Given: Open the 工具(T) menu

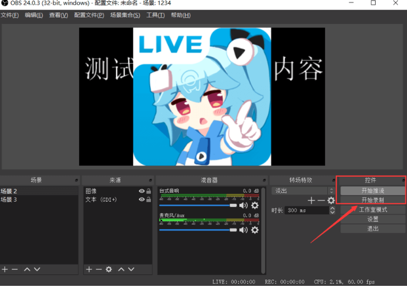Looking at the screenshot, I should [156, 15].
